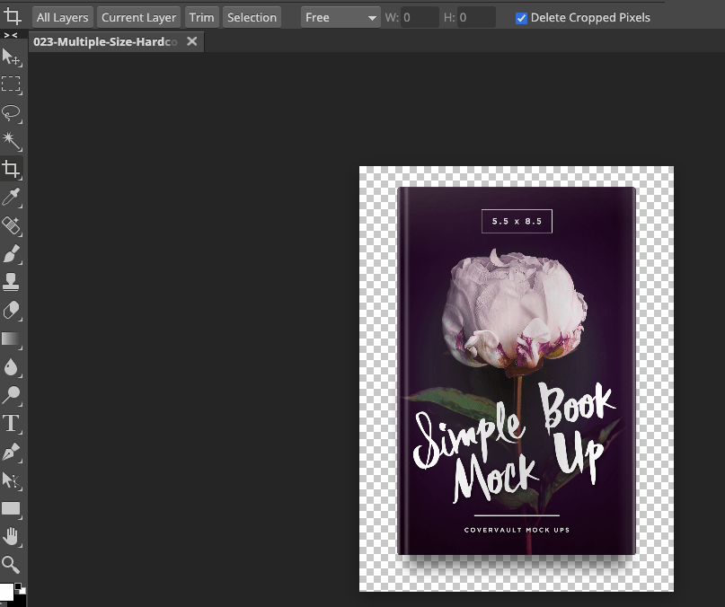The image size is (725, 607).
Task: Select the Move tool
Action: (12, 57)
